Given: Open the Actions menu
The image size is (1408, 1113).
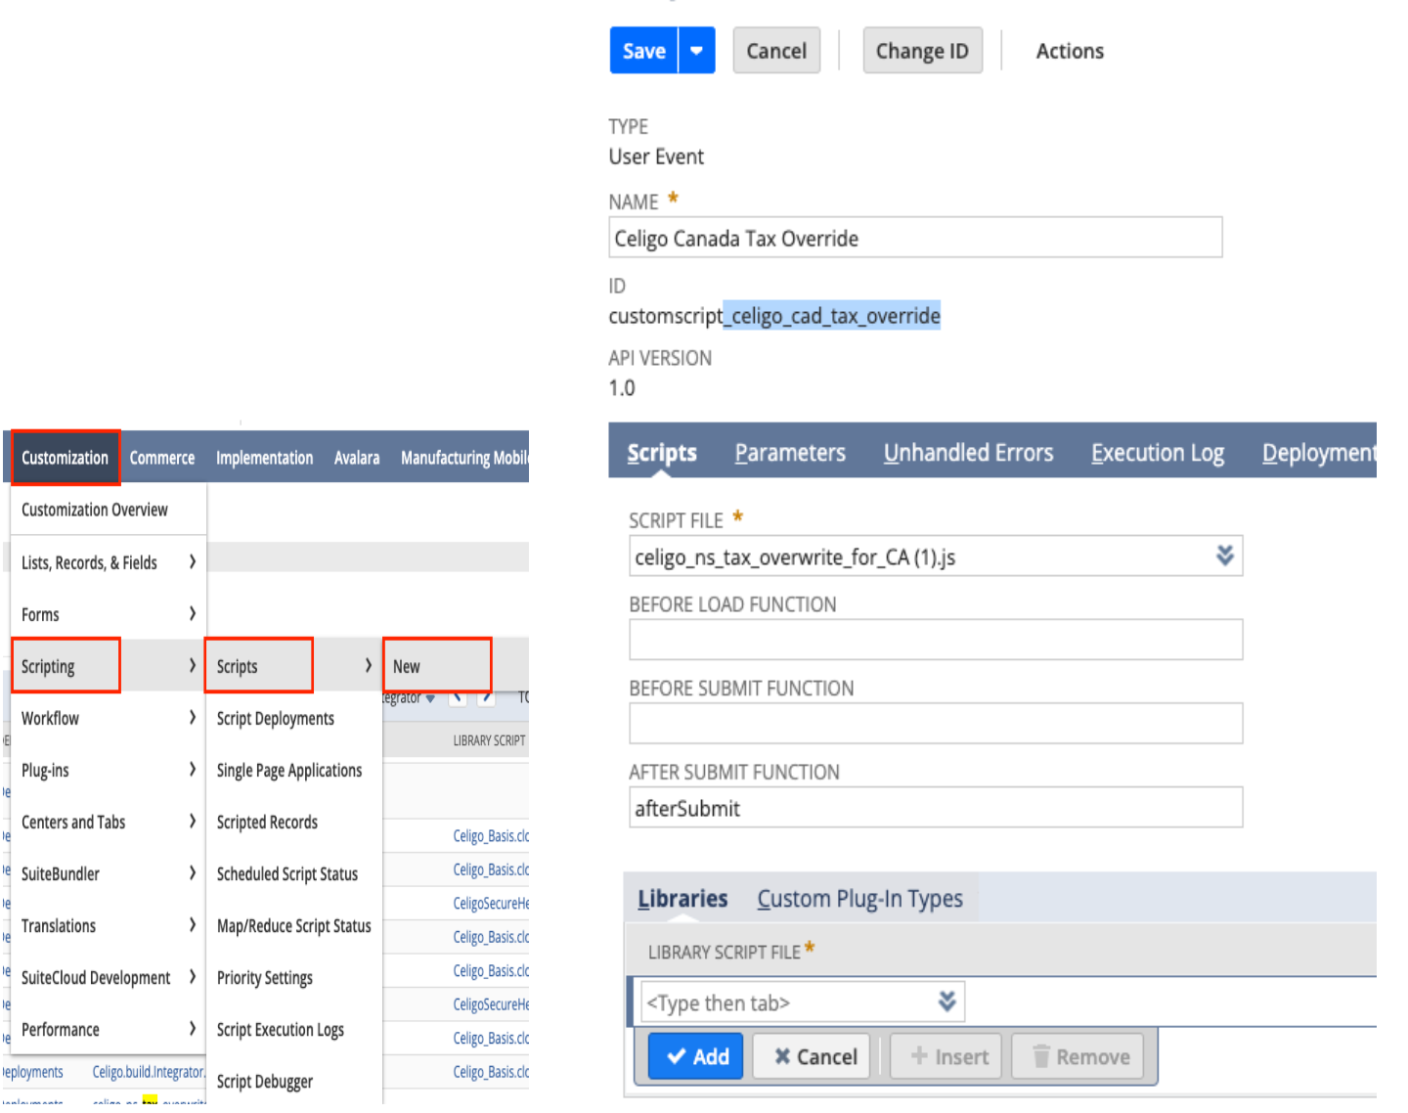Looking at the screenshot, I should click(1070, 51).
